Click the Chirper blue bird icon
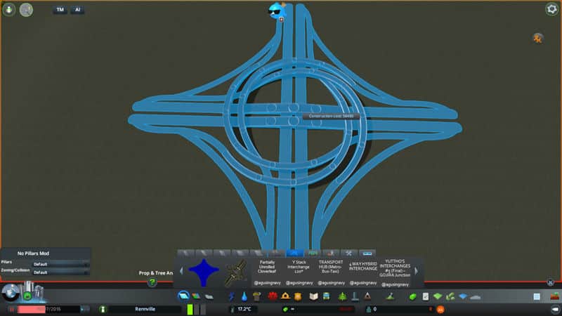The height and width of the screenshot is (316, 562). (x=275, y=10)
